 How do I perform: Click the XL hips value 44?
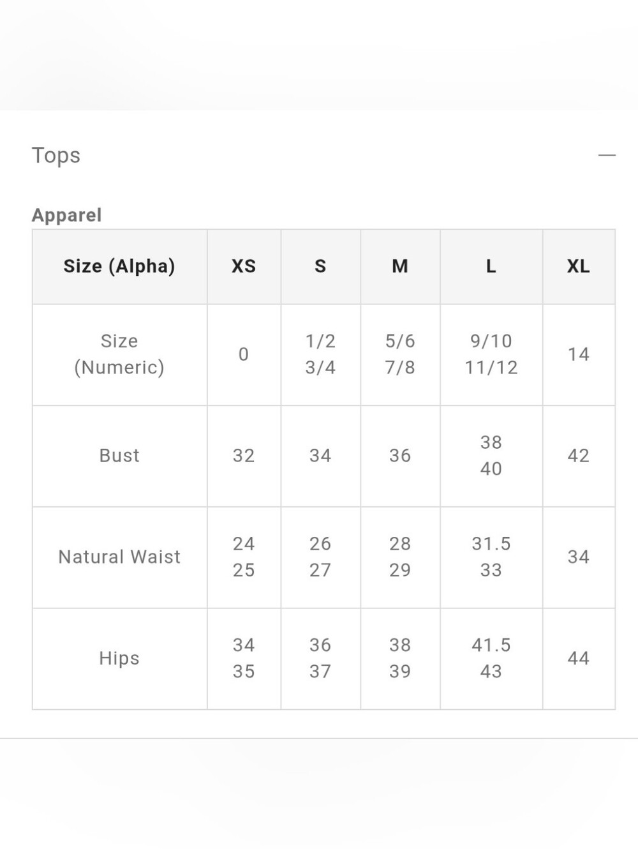coord(579,658)
